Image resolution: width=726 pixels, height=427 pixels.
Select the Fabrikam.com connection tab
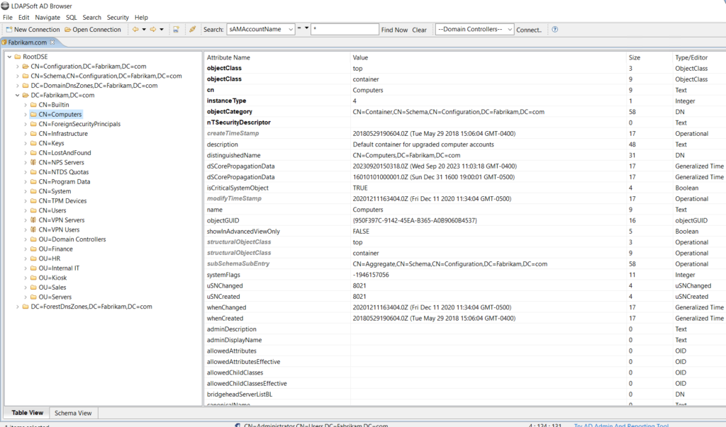(x=28, y=42)
